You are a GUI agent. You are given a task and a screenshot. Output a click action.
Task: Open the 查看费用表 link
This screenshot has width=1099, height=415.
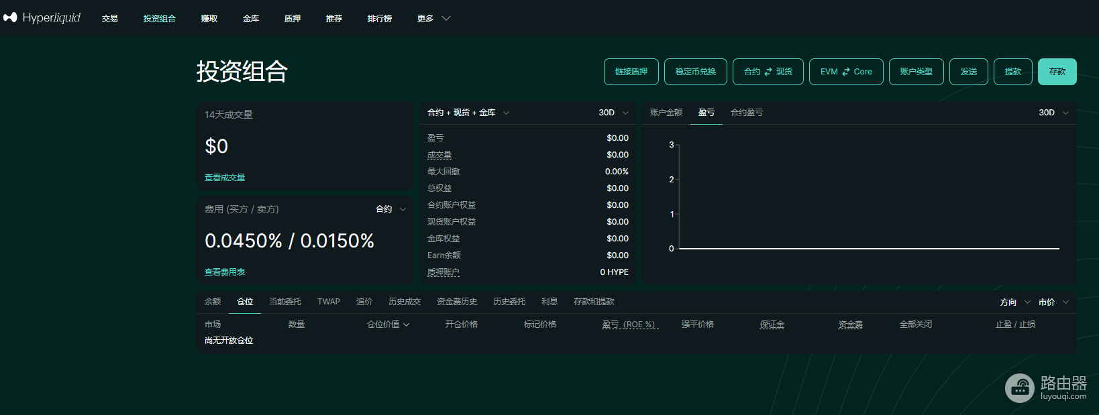(225, 272)
